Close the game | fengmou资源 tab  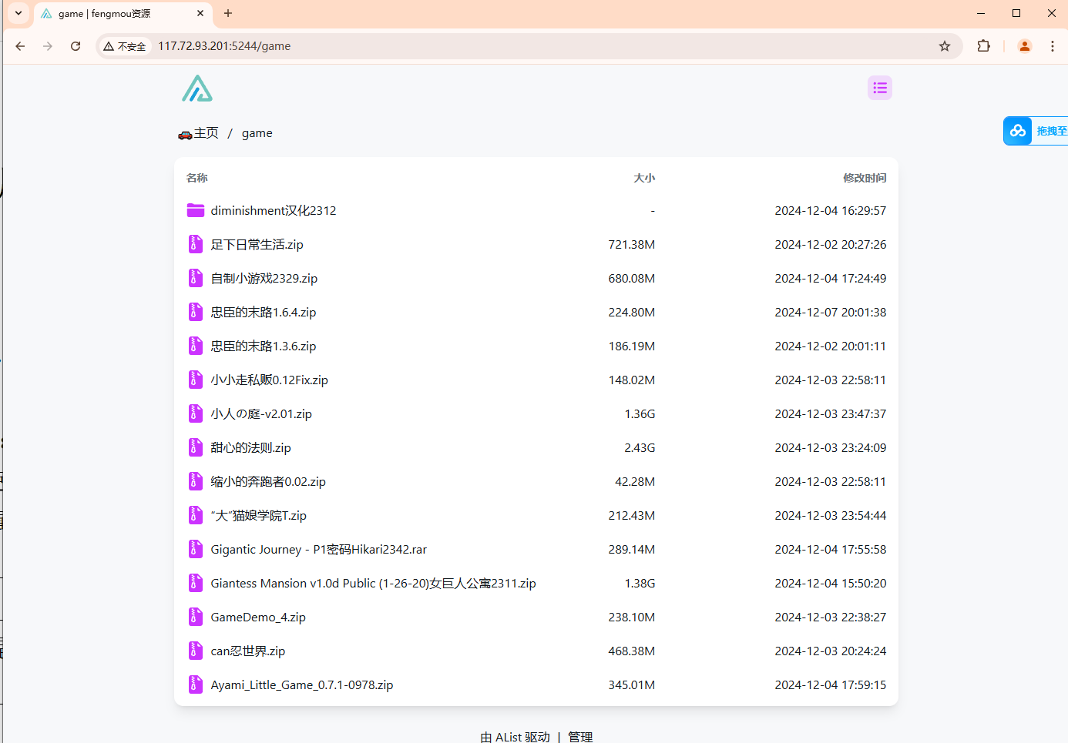[x=200, y=13]
